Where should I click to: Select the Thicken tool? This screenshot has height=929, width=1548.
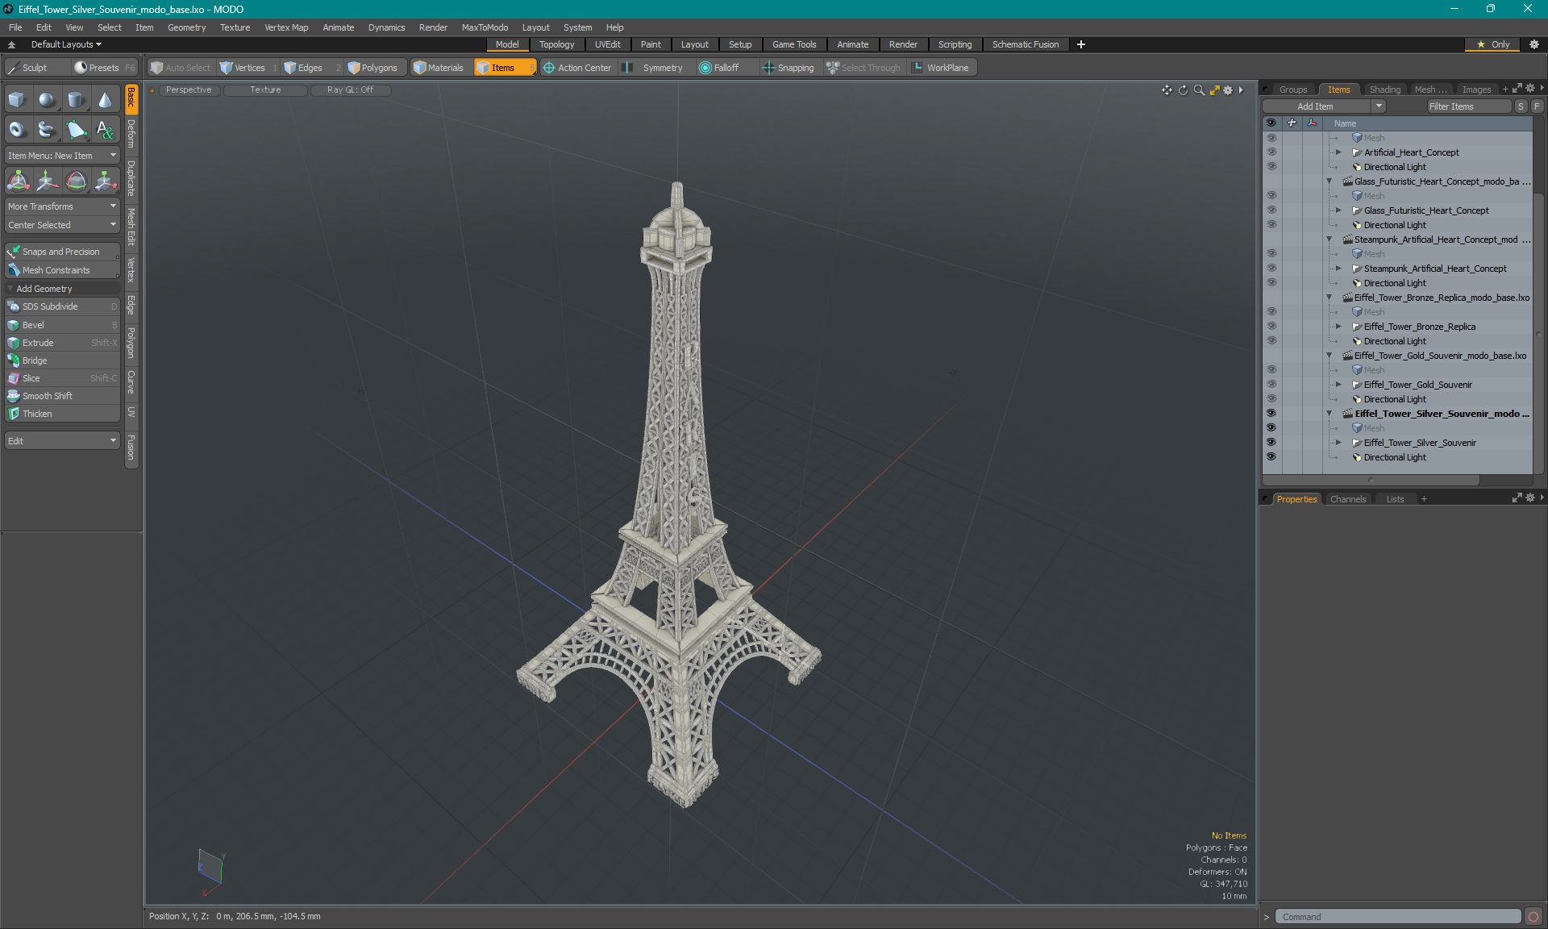(36, 413)
